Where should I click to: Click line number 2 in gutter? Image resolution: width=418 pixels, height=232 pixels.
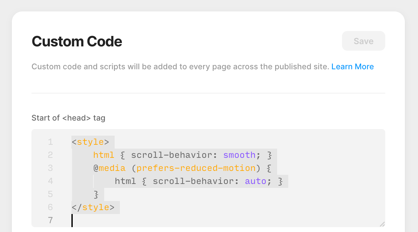click(50, 155)
